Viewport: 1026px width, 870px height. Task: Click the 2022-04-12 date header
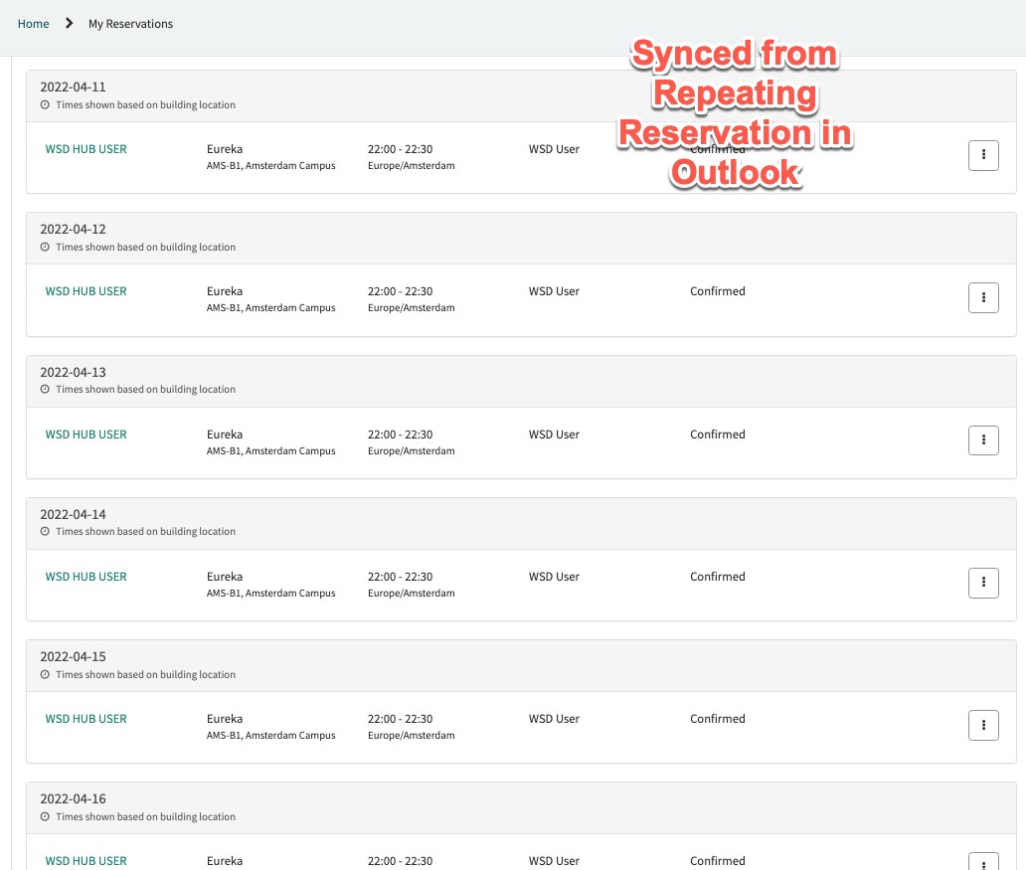pos(73,229)
